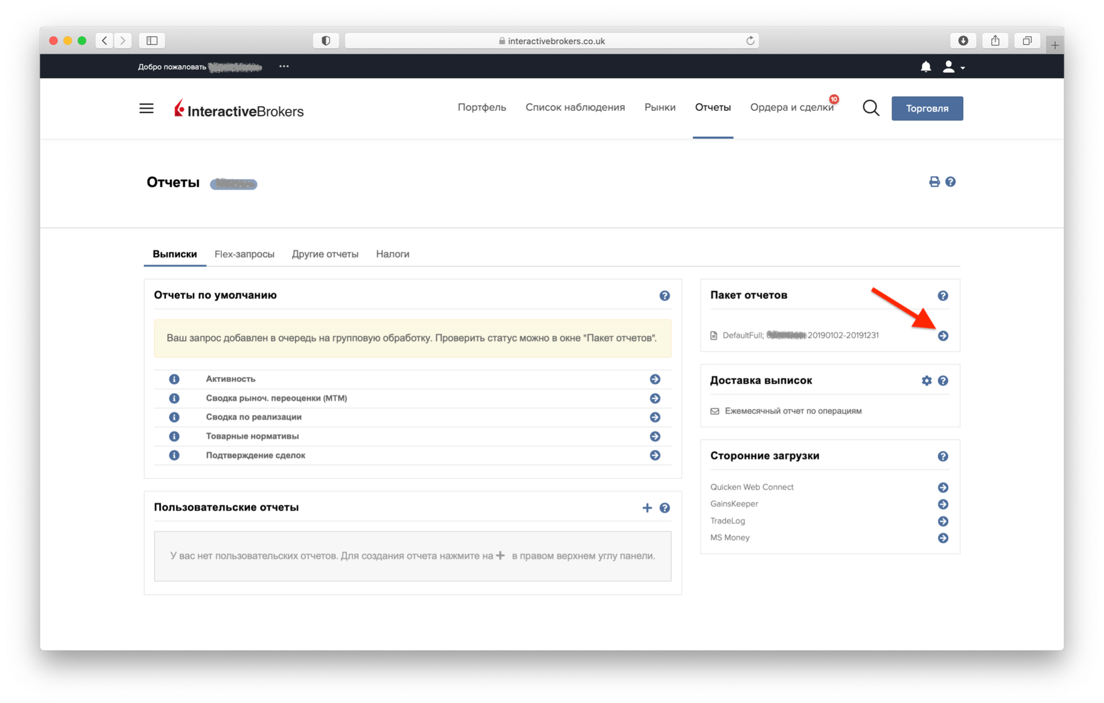Screen dimensions: 1104x703
Task: Click info icon beside Сводка по реализации
Action: [174, 417]
